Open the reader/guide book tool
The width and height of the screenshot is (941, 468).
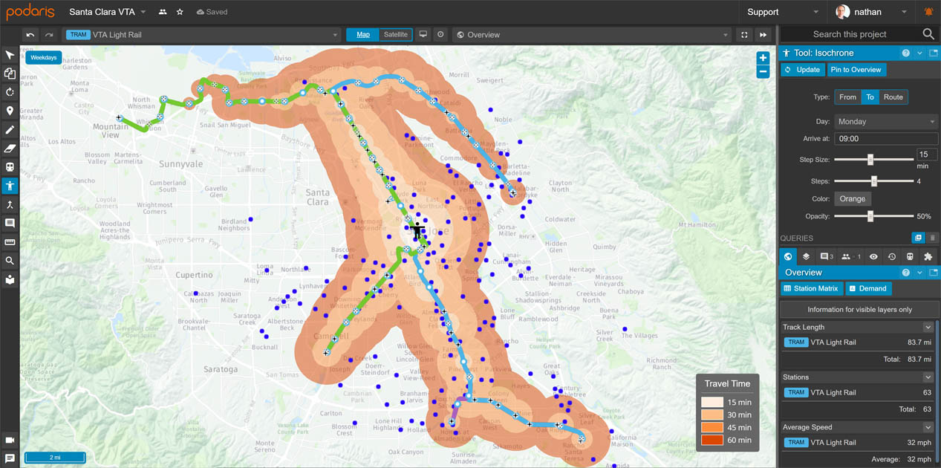tap(10, 279)
